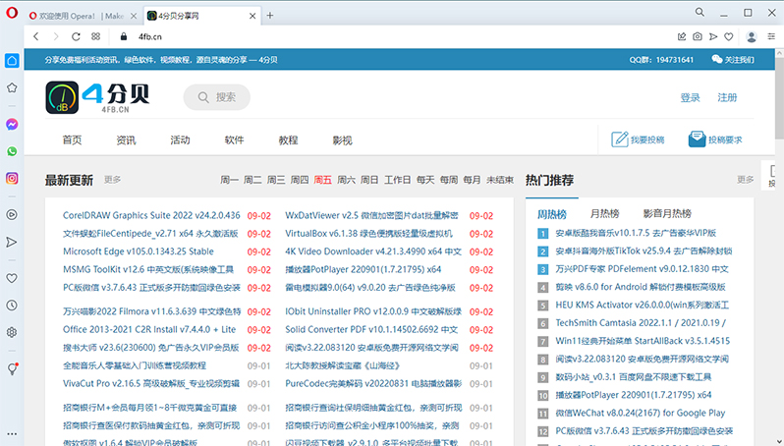The image size is (784, 446).
Task: Take a snapshot with the camera icon
Action: [x=698, y=36]
